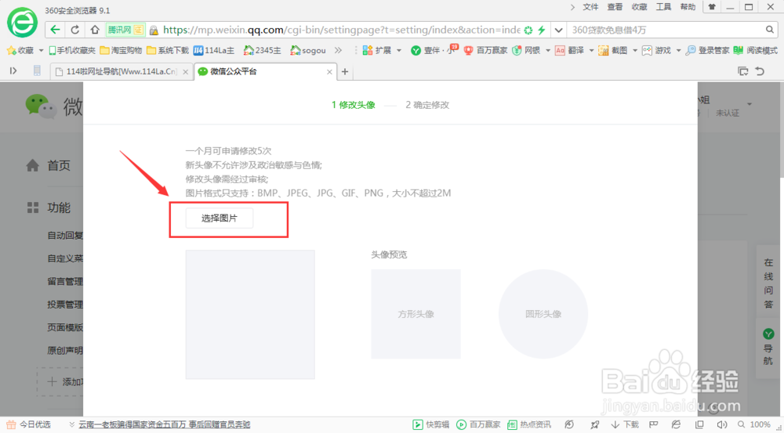Open 登录管家 login manager
This screenshot has width=784, height=433.
(707, 50)
